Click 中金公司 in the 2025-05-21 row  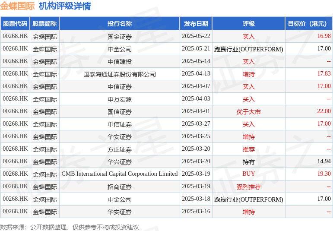120,49
